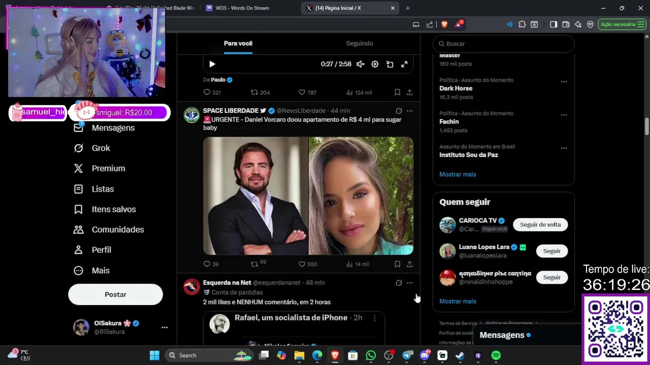Open Brave Wallet icon
The image size is (650, 365).
click(566, 24)
